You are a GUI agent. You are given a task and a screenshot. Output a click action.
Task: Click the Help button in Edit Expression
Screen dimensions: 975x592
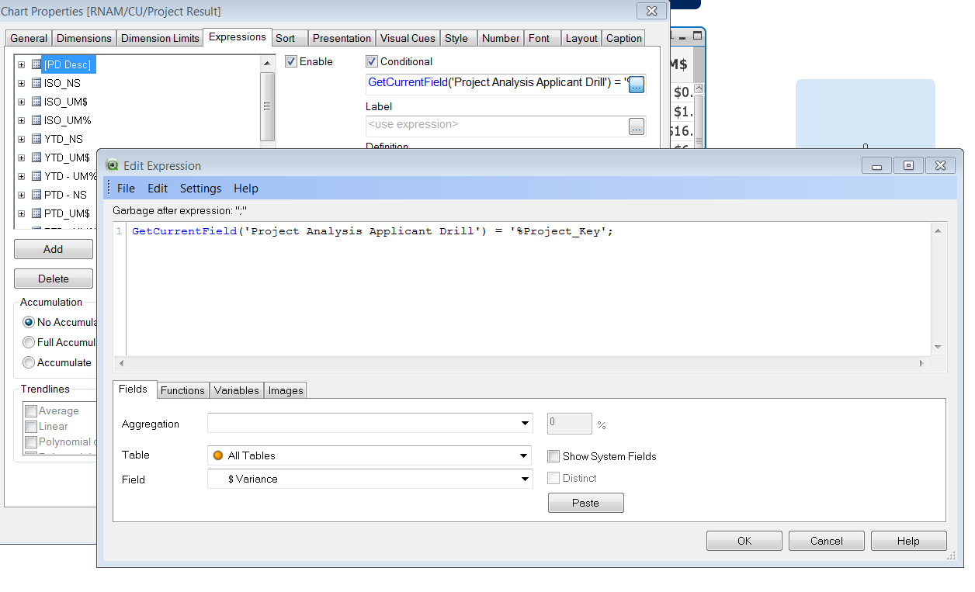pos(909,541)
